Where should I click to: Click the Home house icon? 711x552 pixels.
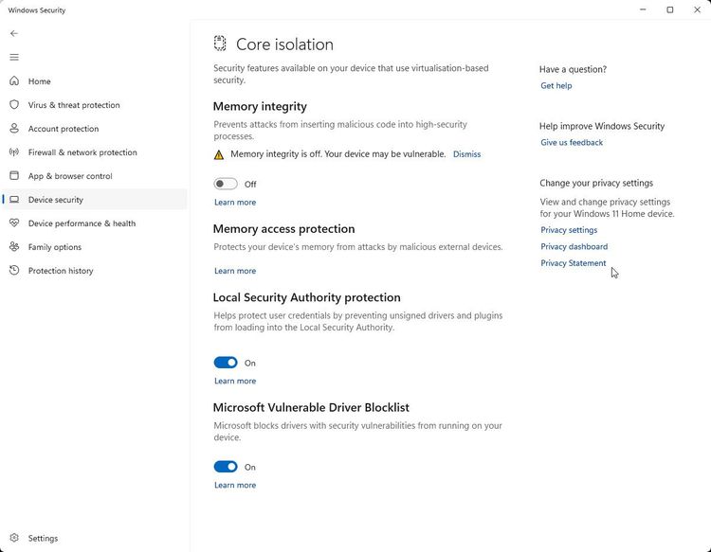click(14, 81)
